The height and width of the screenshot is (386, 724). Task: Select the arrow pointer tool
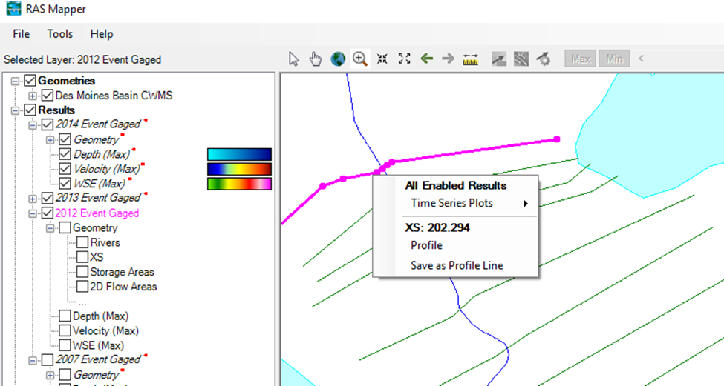tap(293, 59)
